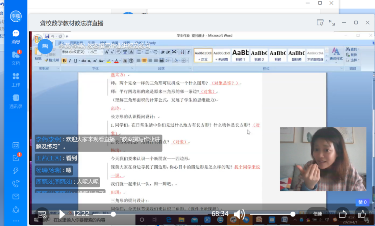This screenshot has width=375, height=226.
Task: Click the video progress bar handle
Action: click(113, 214)
